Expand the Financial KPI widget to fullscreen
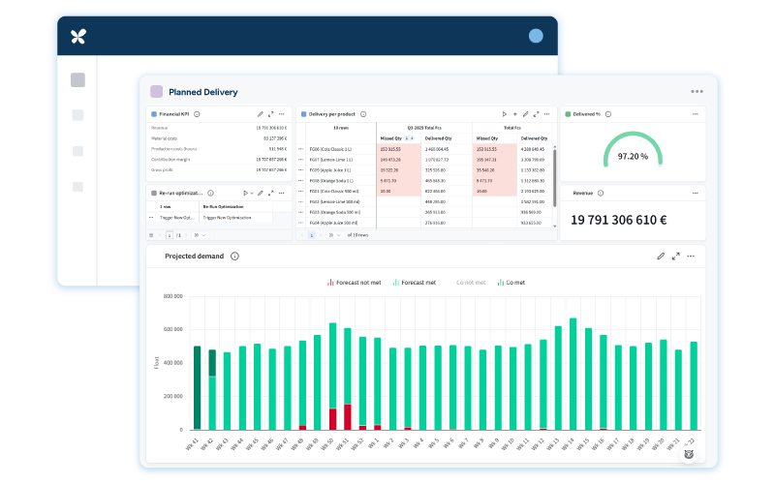Screen dimensions: 775x484 point(271,114)
